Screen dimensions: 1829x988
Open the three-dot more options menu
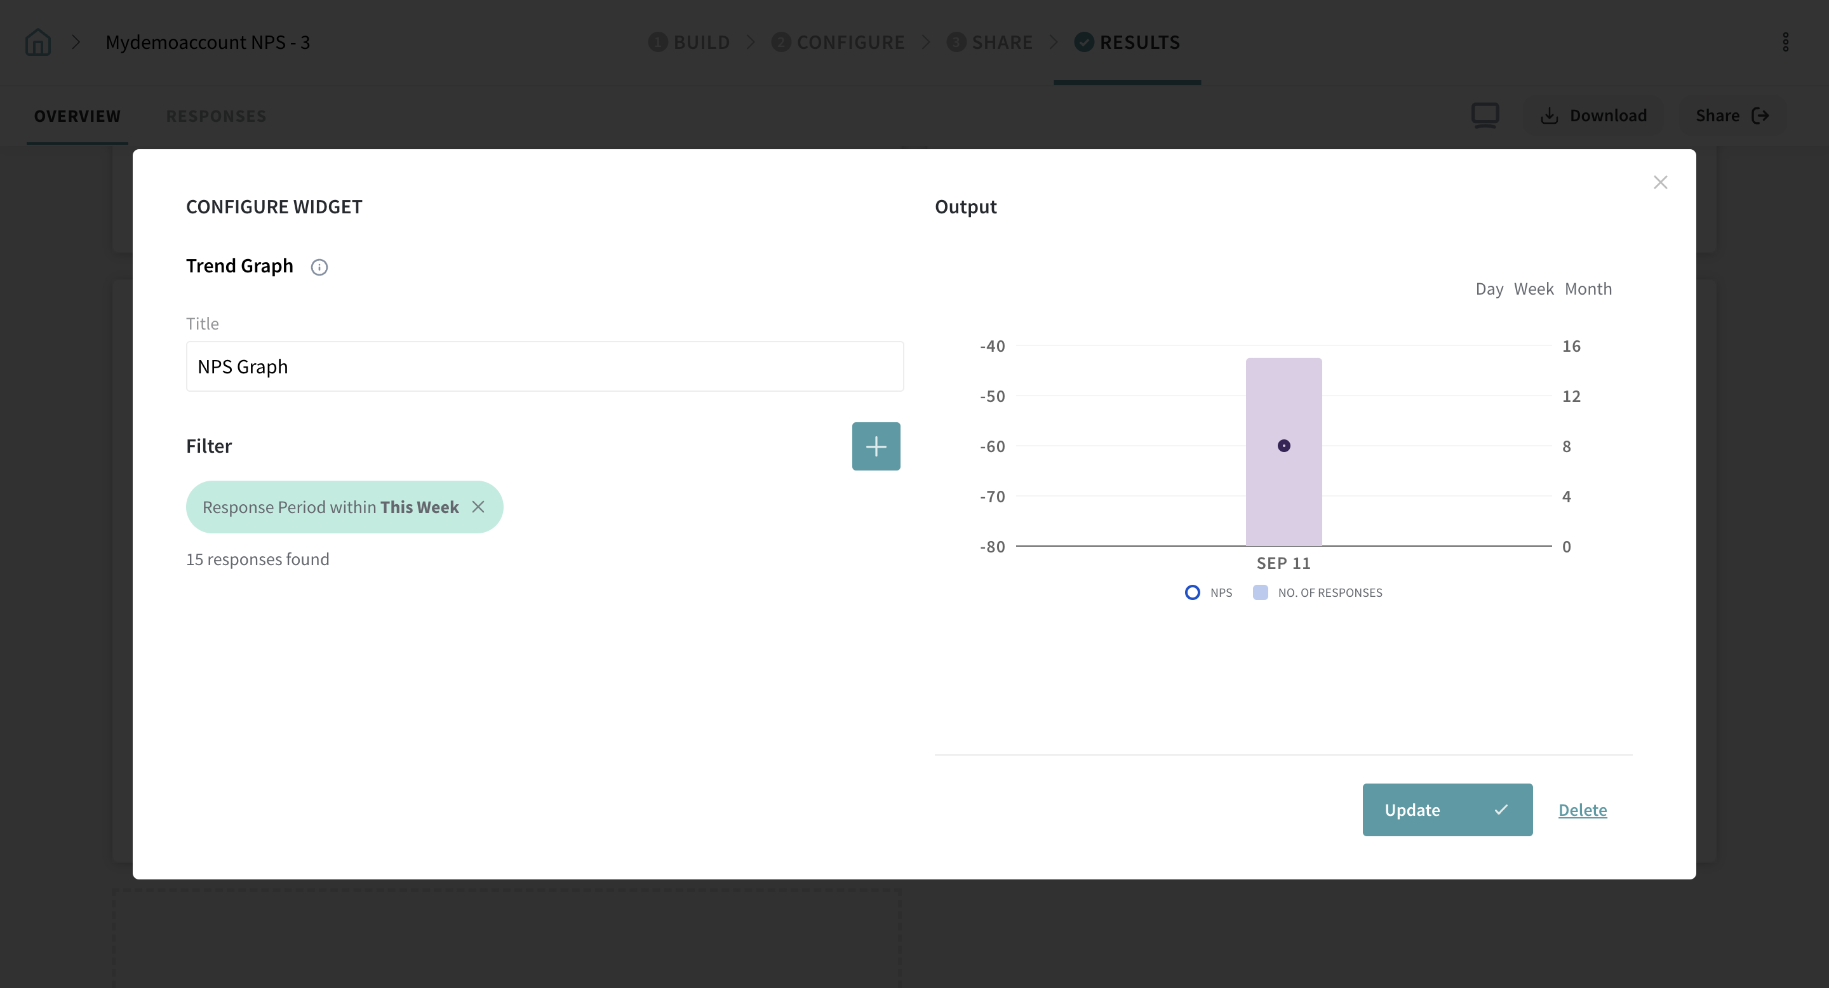point(1785,43)
